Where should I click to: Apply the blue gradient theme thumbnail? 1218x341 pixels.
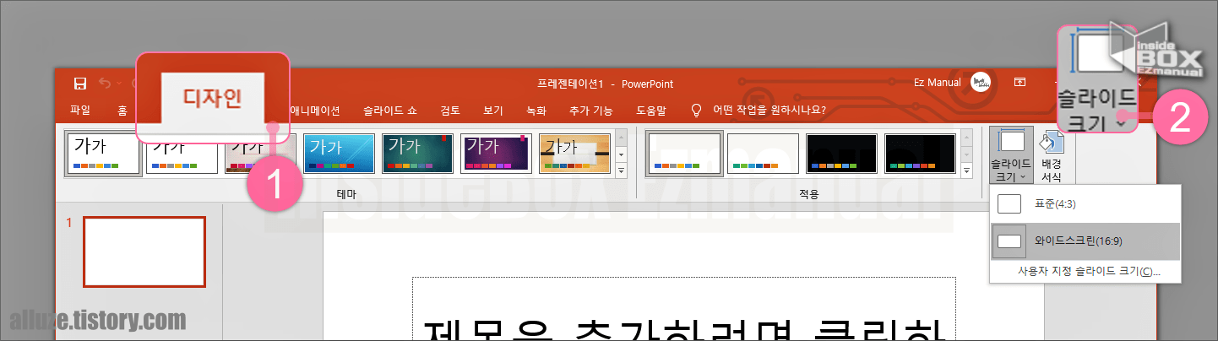click(x=340, y=154)
